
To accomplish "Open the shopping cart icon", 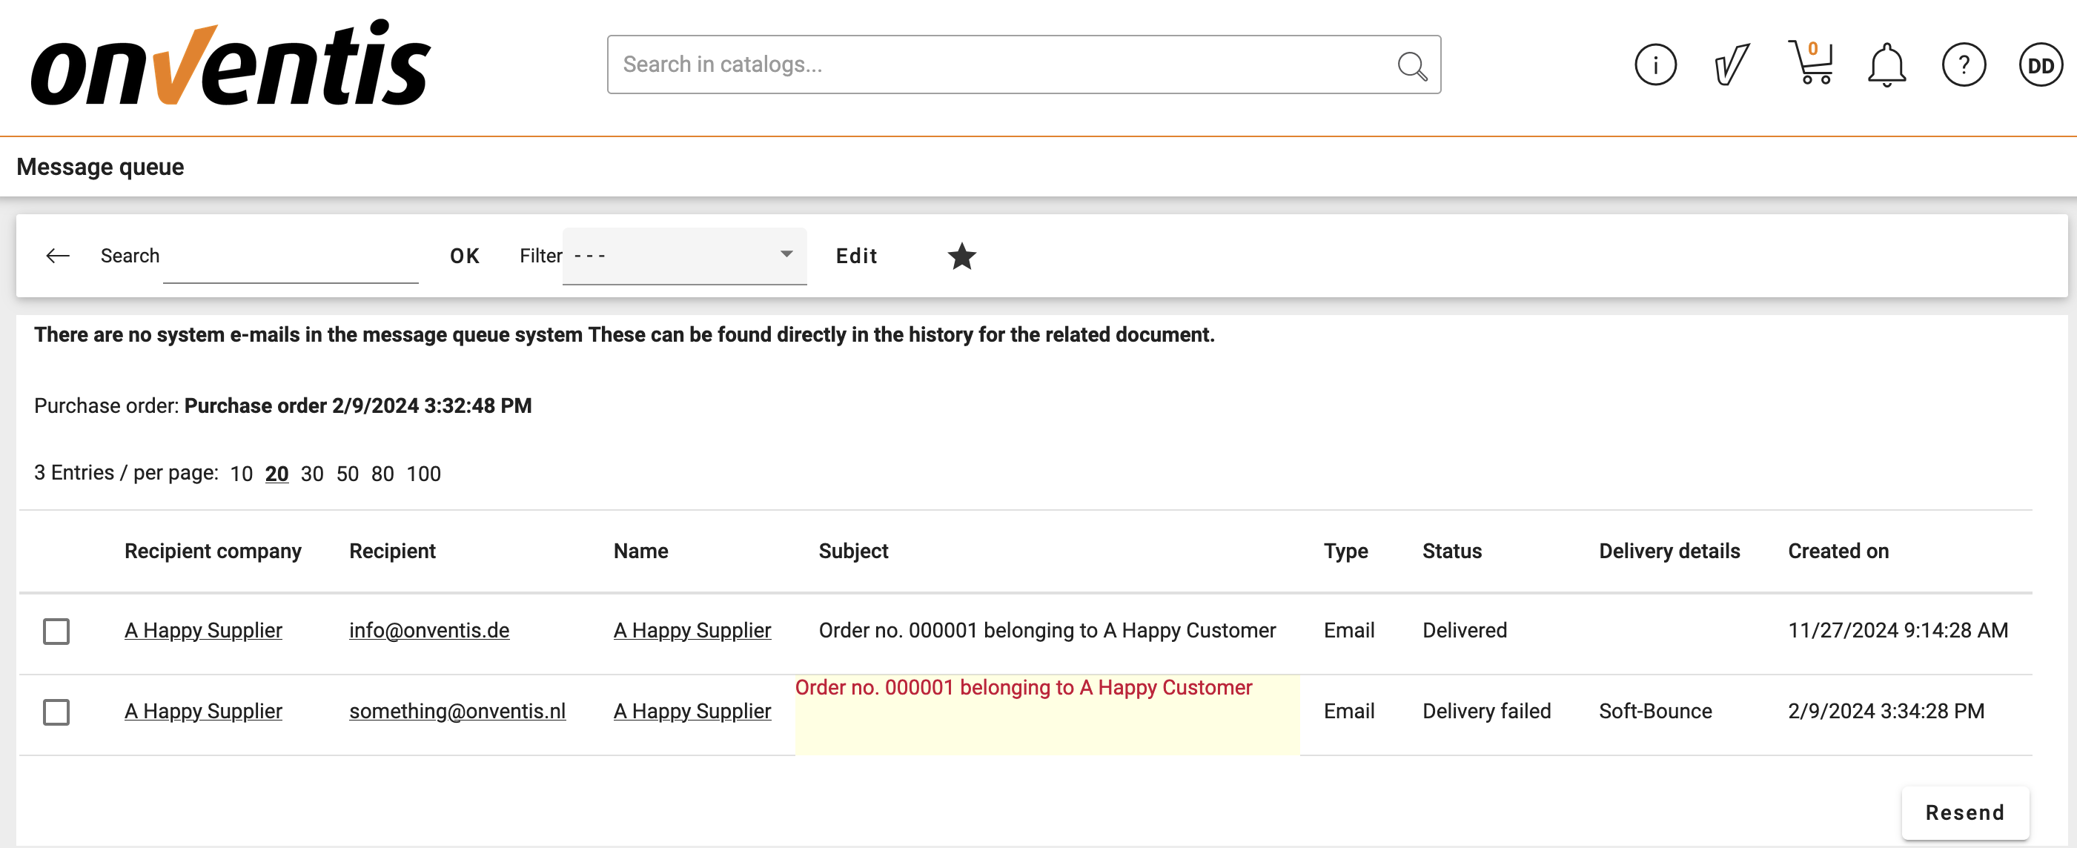I will (1810, 63).
